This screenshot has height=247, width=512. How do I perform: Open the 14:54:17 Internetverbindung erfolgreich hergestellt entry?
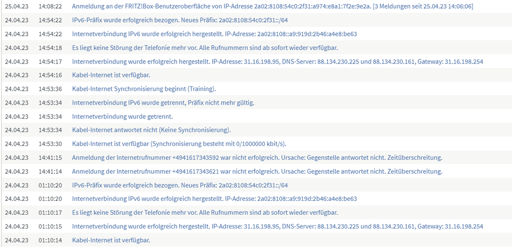coord(278,61)
